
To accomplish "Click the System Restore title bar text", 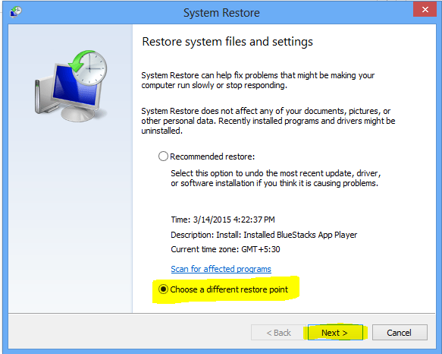I will (221, 13).
